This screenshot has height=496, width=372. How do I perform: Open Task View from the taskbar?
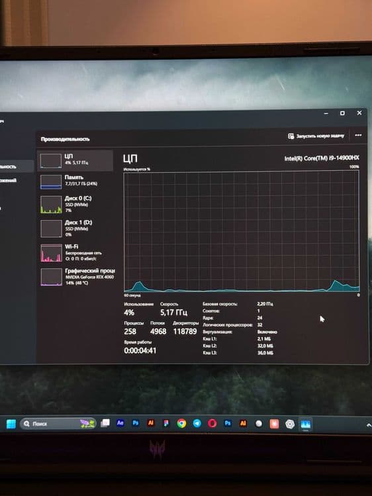coord(105,423)
